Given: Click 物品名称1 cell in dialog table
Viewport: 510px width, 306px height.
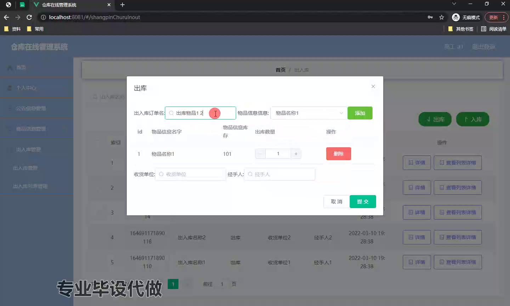Looking at the screenshot, I should pos(163,154).
